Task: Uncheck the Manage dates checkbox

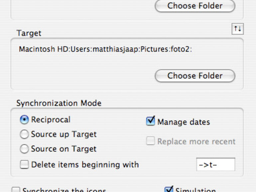Action: coord(151,121)
